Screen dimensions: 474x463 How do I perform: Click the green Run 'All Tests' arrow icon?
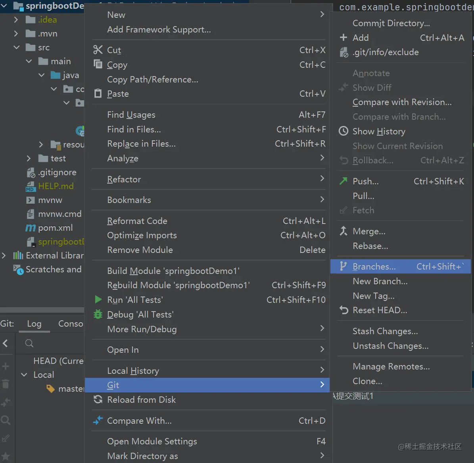pos(98,300)
